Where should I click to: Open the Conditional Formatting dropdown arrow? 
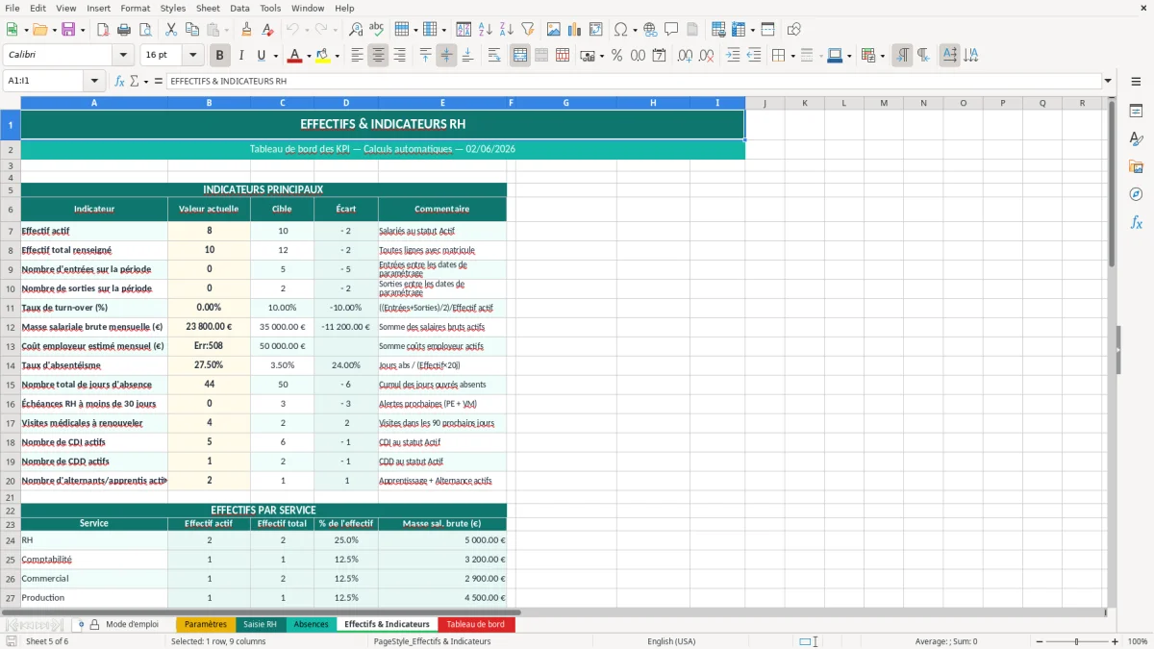[882, 56]
